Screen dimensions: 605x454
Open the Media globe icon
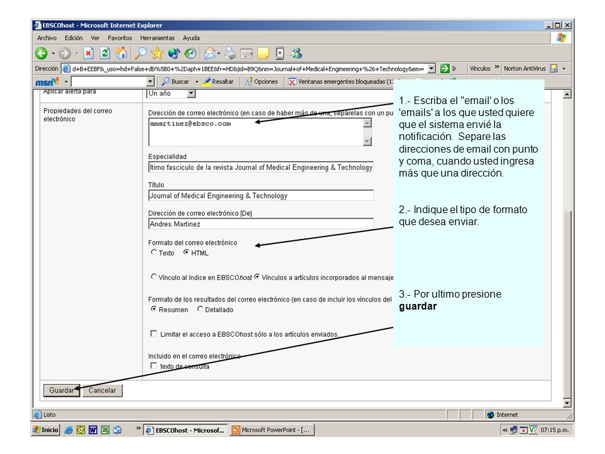point(174,53)
